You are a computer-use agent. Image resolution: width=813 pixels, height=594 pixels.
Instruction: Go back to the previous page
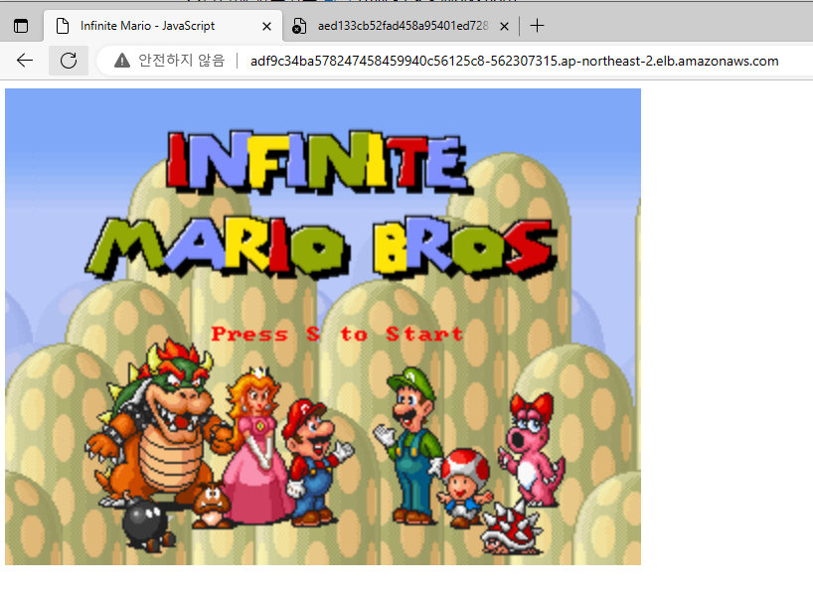pos(25,61)
